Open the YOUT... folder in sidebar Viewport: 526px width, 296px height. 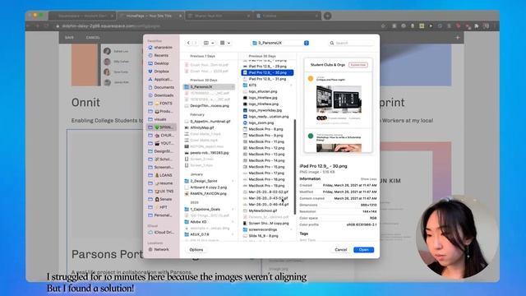[x=162, y=143]
